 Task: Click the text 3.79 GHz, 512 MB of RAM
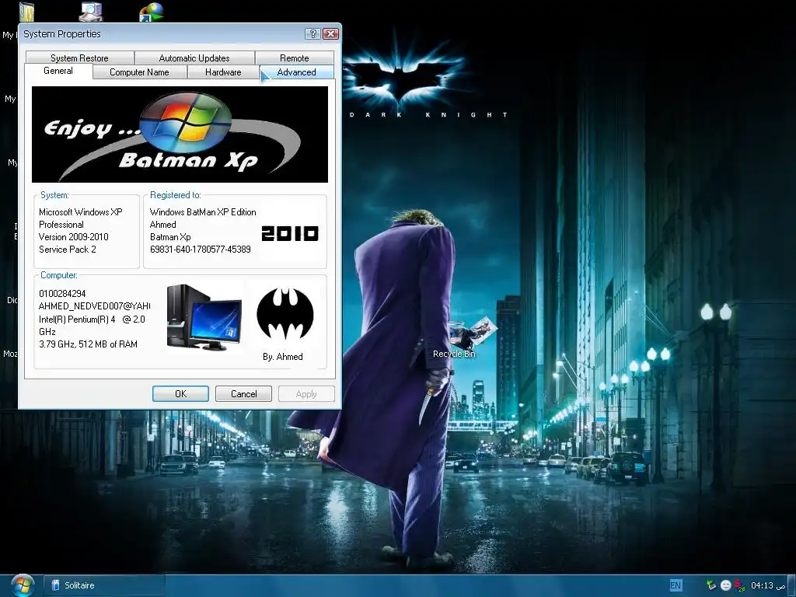89,344
